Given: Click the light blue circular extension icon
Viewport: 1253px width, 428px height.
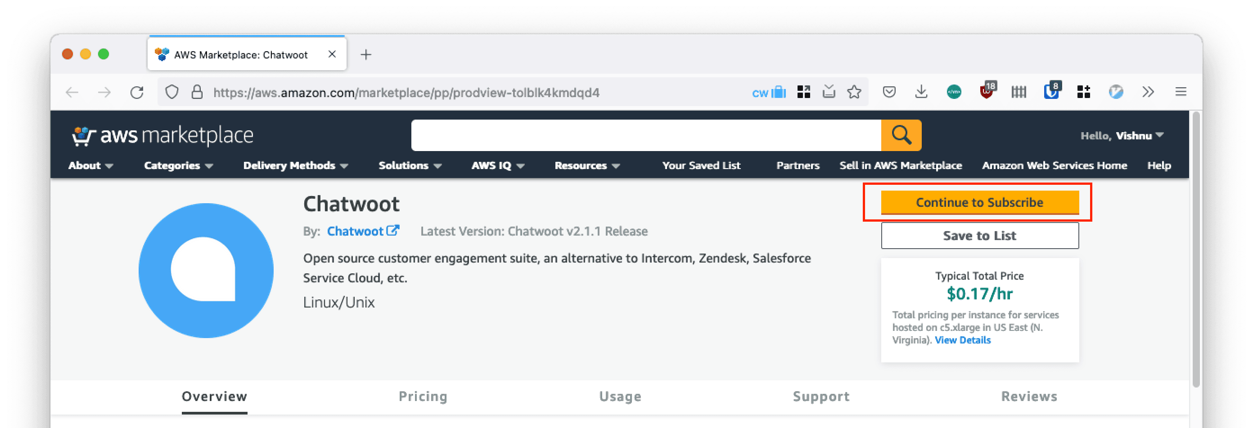Looking at the screenshot, I should [1116, 92].
